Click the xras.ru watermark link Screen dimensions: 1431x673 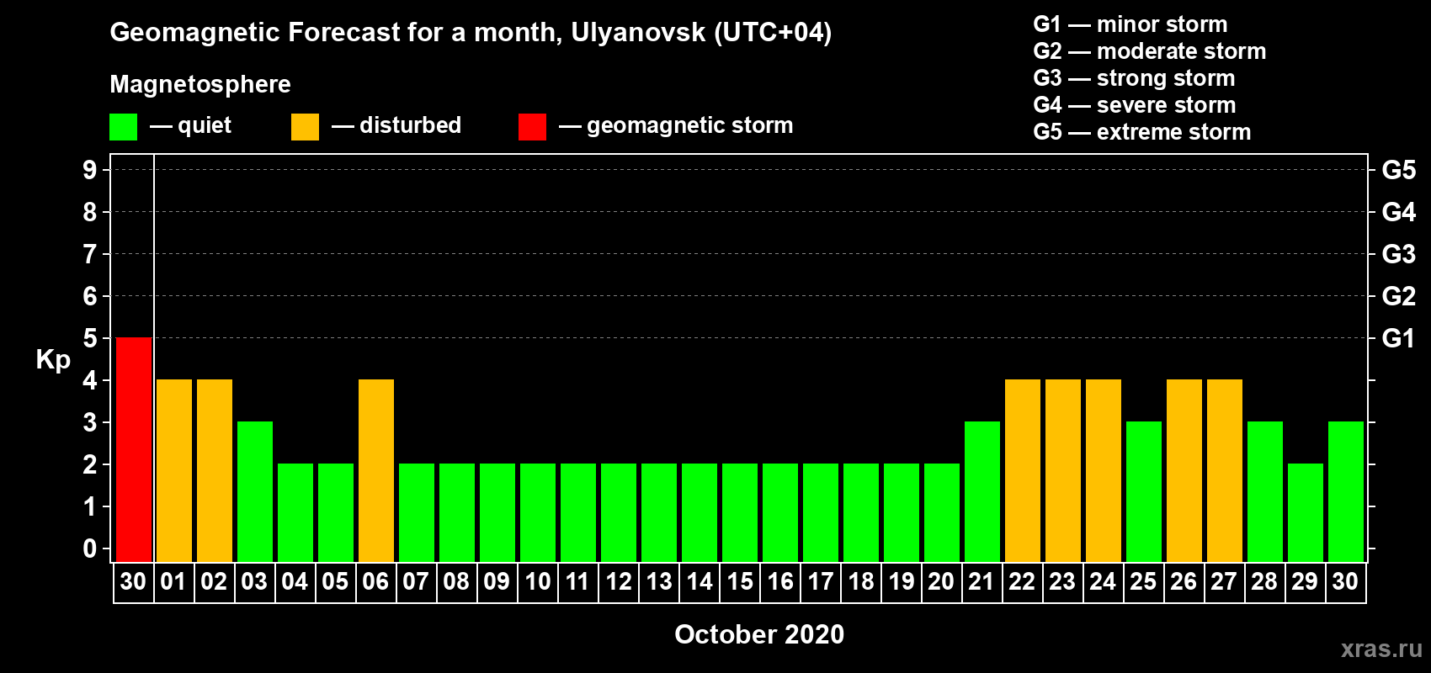pyautogui.click(x=1381, y=649)
